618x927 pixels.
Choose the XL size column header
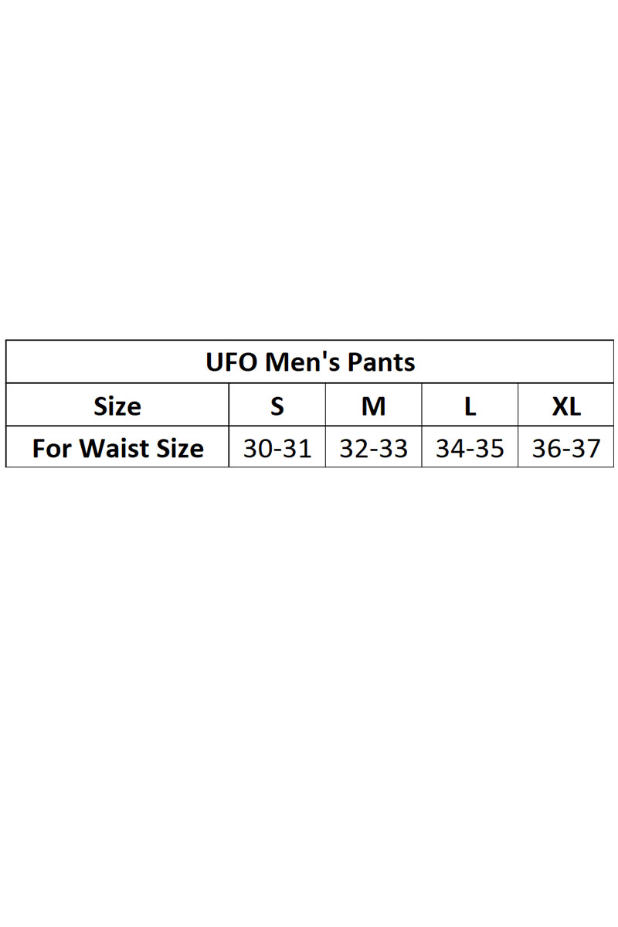point(566,405)
